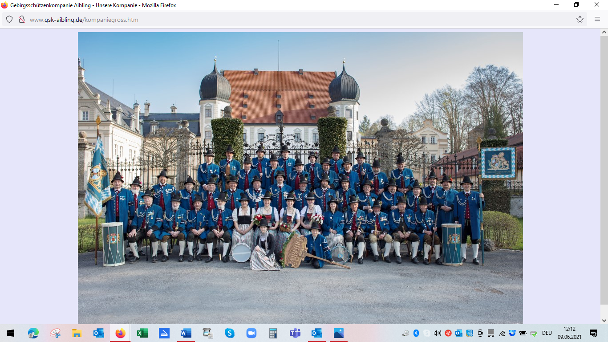Click the company group photo
This screenshot has width=608, height=342.
[x=300, y=178]
